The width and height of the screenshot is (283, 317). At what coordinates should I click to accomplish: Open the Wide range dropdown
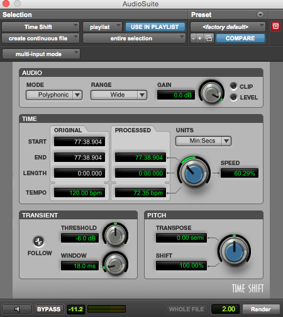[x=119, y=95]
